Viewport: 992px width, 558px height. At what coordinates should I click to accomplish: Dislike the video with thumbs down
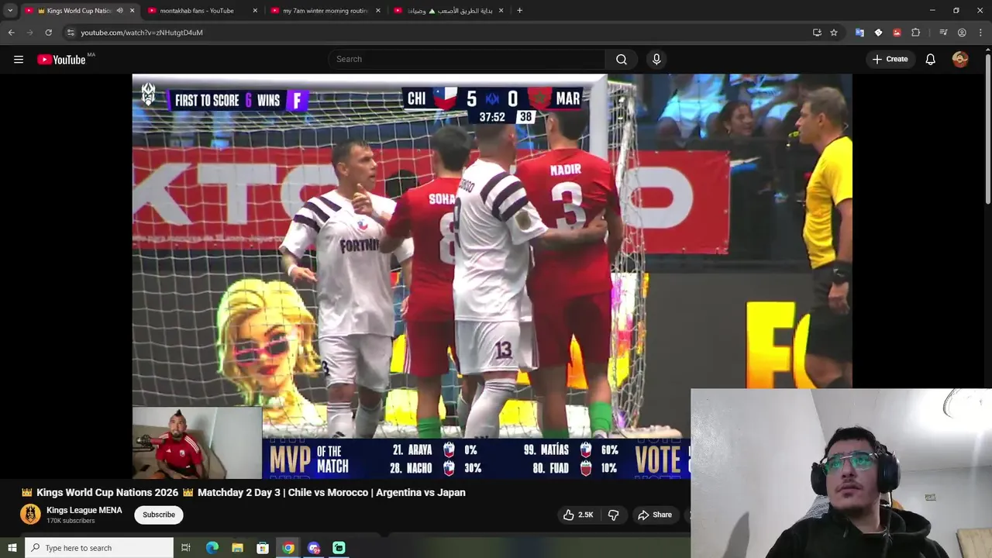613,515
